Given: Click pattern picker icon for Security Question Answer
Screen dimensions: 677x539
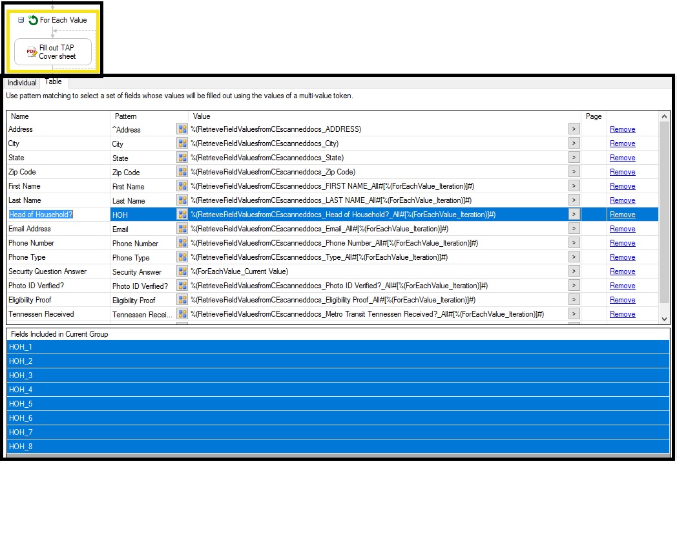Looking at the screenshot, I should click(x=182, y=271).
